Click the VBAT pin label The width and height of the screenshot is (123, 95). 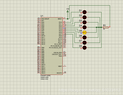tap(60, 66)
